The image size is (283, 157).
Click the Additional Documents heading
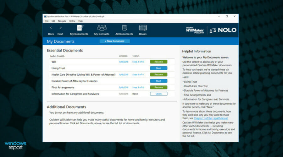coord(66,107)
